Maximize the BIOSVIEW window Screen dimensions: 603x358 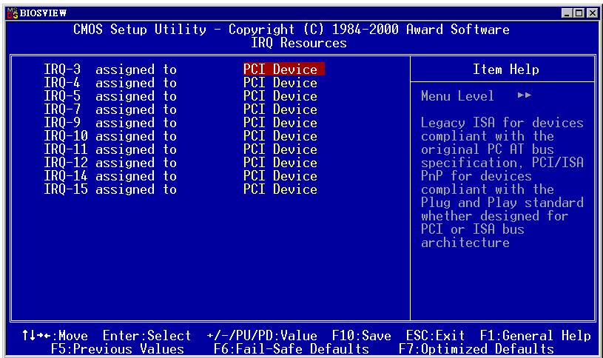point(579,13)
